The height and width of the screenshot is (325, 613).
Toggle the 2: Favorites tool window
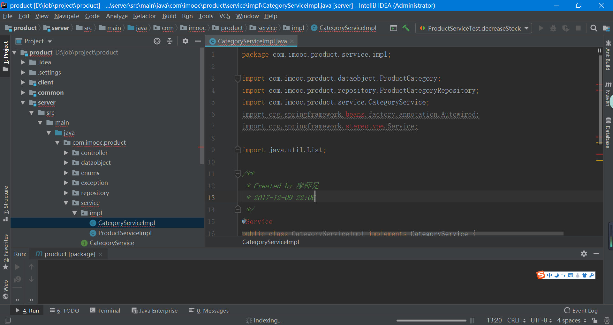[5, 252]
